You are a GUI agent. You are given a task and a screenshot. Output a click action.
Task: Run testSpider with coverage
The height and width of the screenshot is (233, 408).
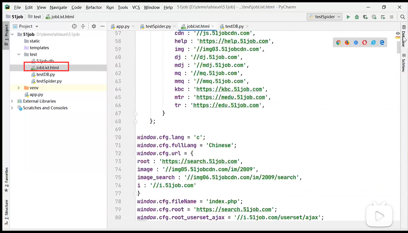coord(365,17)
